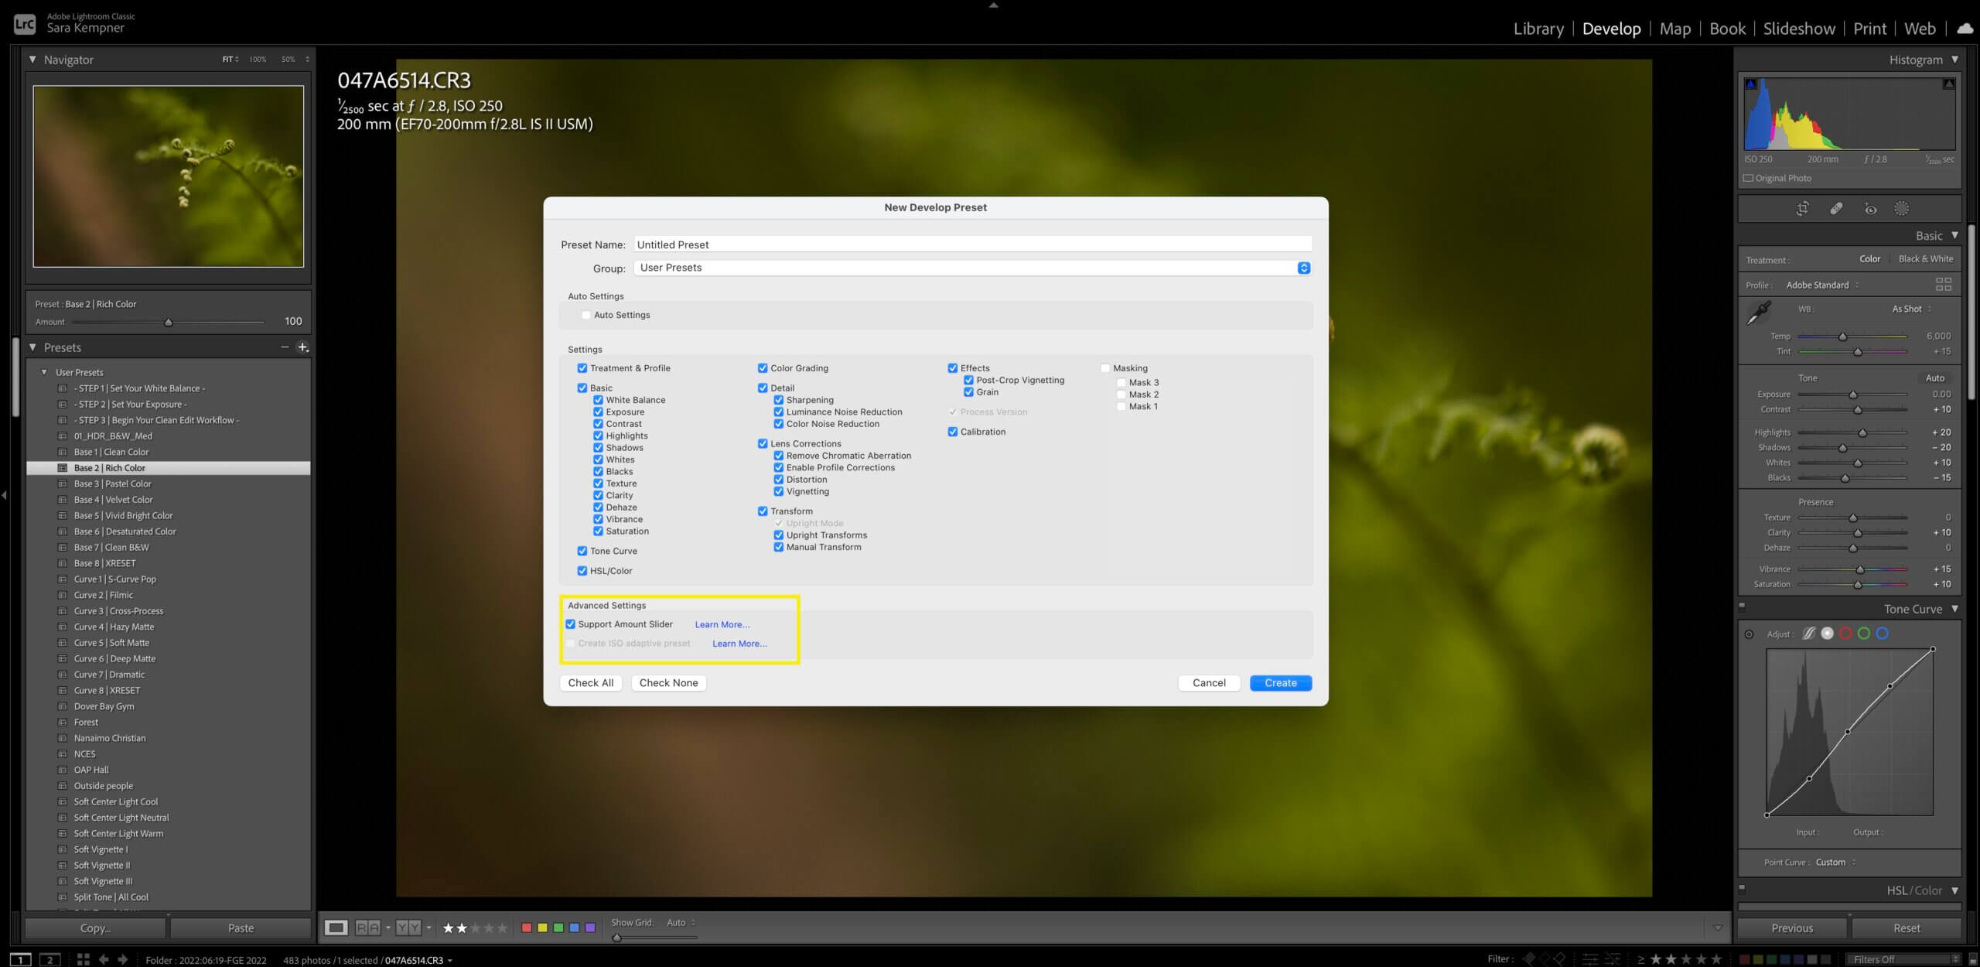This screenshot has width=1980, height=967.
Task: Open the Profile Browser grid icon
Action: [x=1943, y=284]
